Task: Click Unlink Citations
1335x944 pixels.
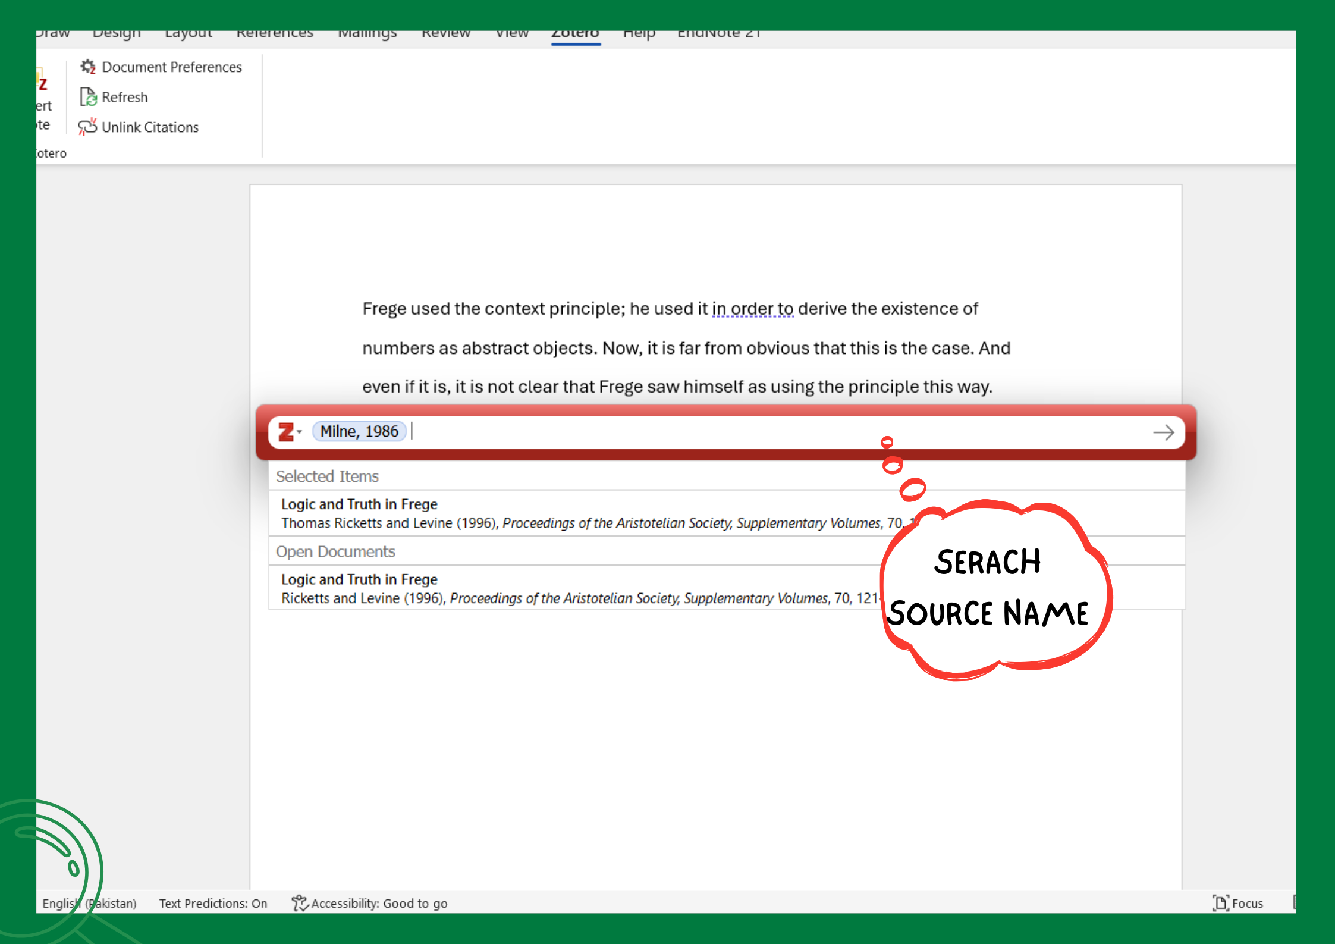Action: click(139, 127)
